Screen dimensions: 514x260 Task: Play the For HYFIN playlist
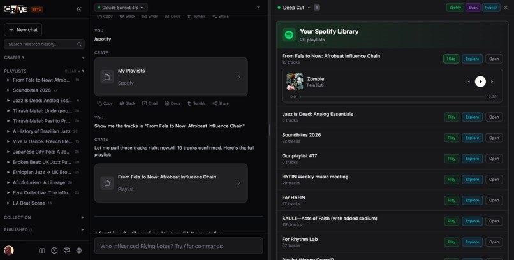pos(452,200)
